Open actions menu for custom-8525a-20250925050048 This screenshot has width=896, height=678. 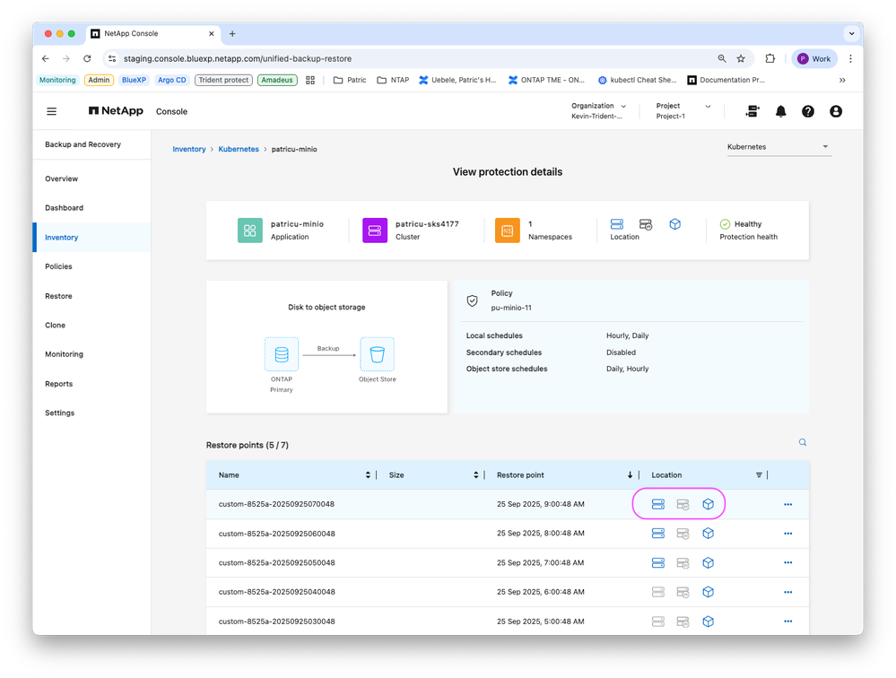click(x=788, y=562)
